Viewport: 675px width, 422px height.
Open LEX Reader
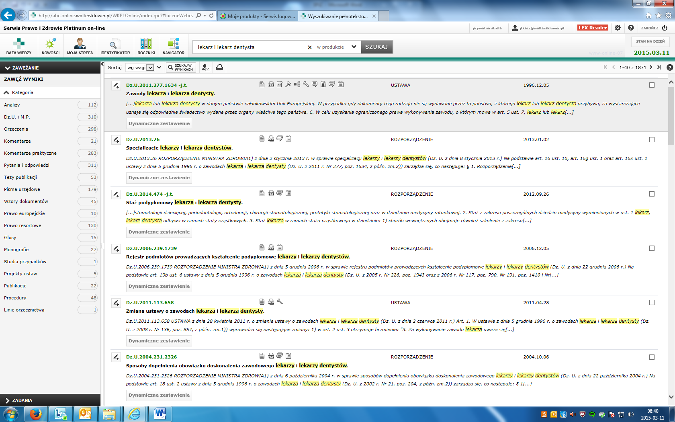pyautogui.click(x=593, y=28)
